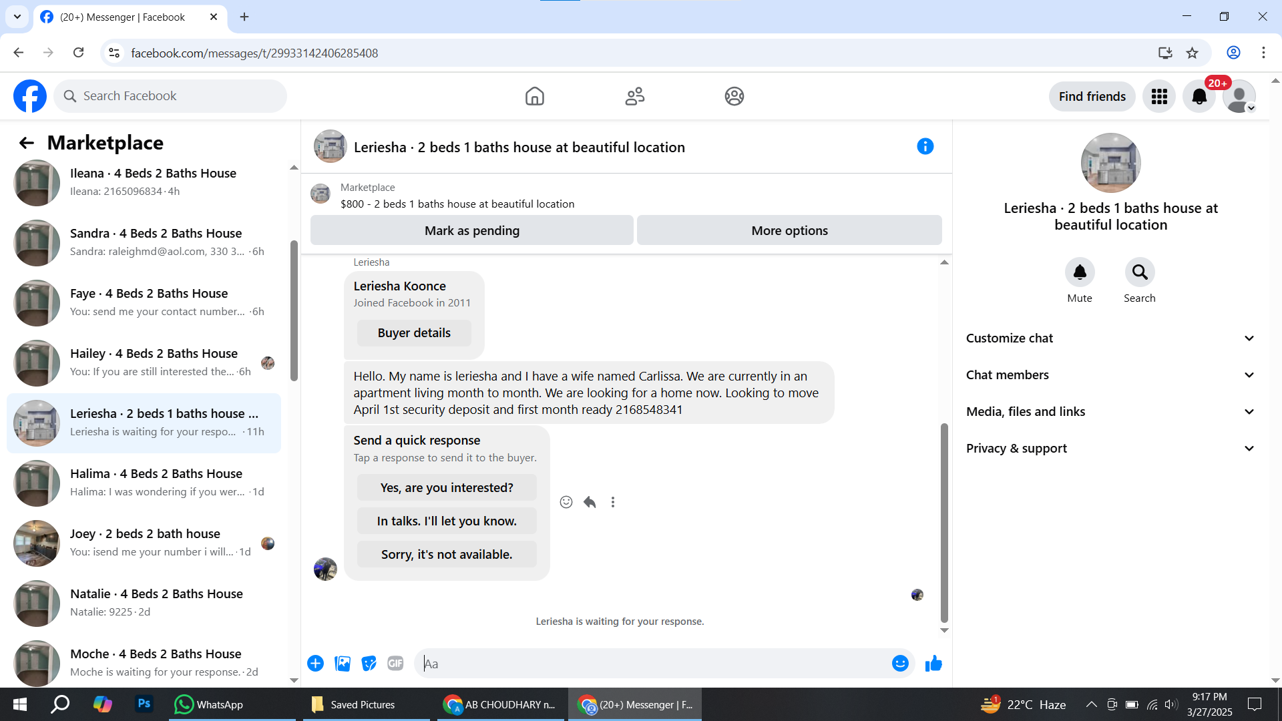Open more actions plus icon in composer
1282x721 pixels.
[x=316, y=664]
